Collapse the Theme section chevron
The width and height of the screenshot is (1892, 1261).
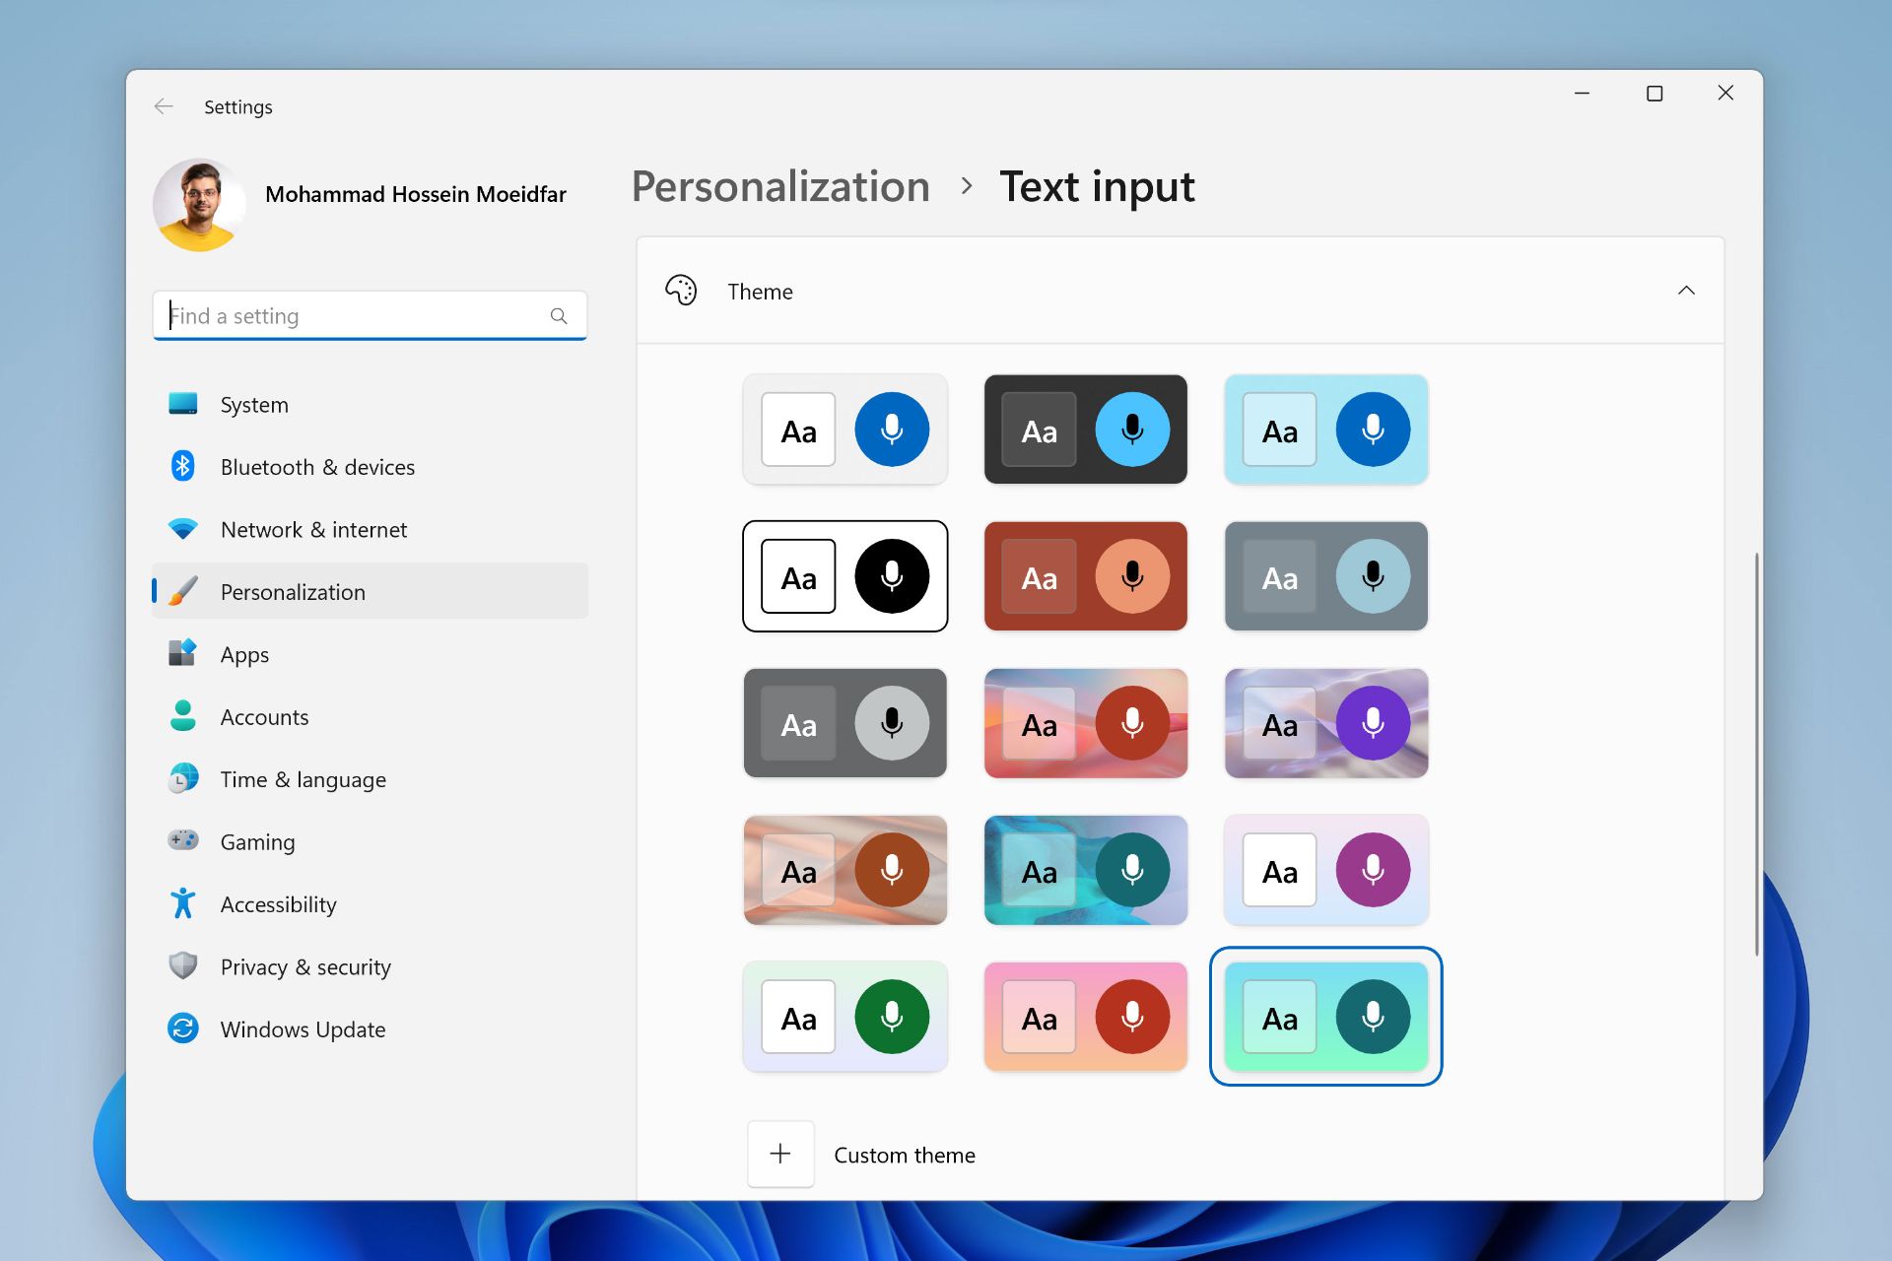coord(1686,291)
